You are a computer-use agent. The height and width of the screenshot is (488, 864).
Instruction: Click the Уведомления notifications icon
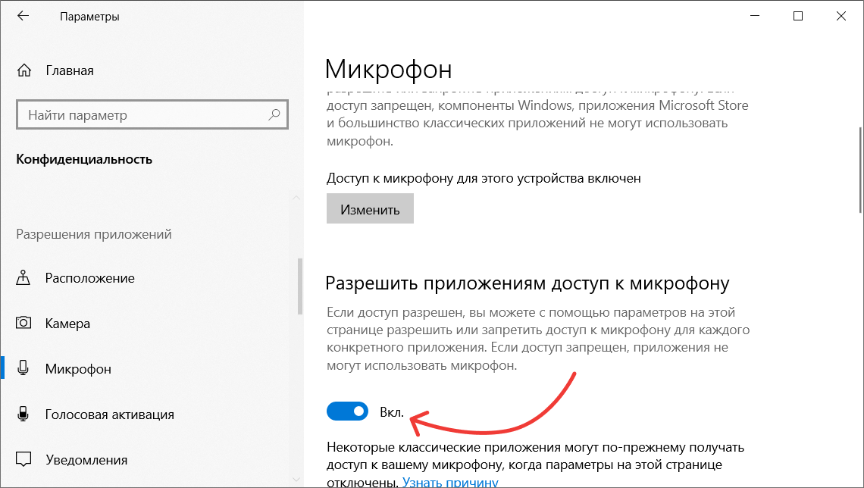coord(23,460)
